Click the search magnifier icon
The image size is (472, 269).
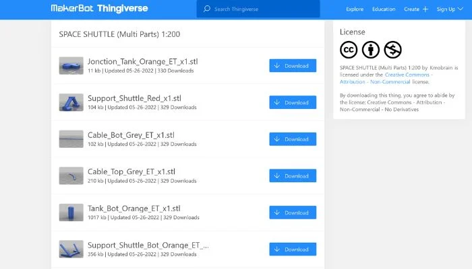[x=207, y=9]
